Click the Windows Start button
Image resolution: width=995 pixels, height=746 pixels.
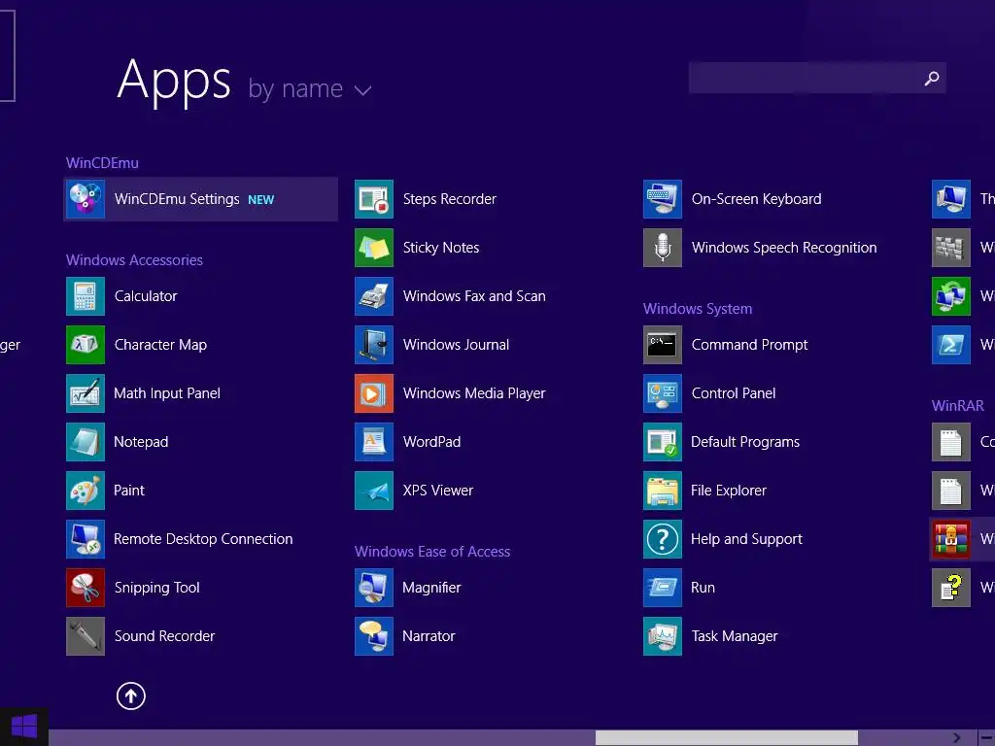[x=24, y=727]
